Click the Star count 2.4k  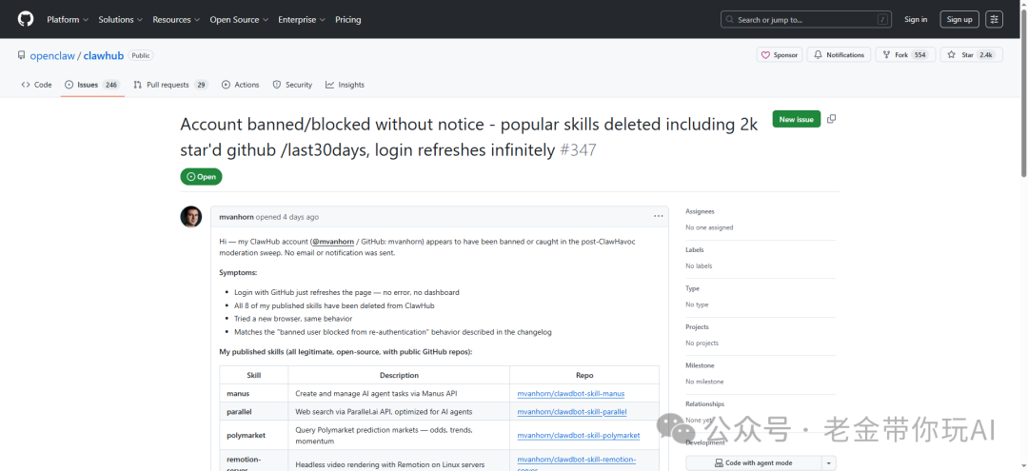(x=986, y=55)
